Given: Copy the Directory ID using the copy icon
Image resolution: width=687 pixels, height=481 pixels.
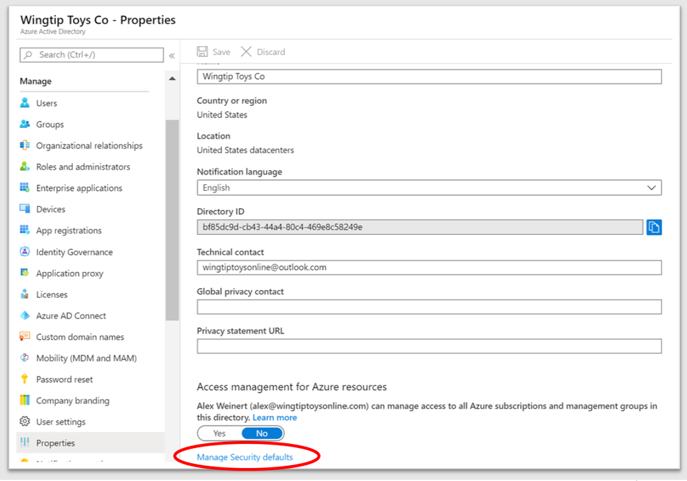Looking at the screenshot, I should point(653,227).
